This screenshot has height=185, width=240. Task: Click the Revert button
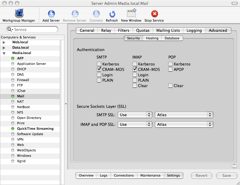click(201, 176)
